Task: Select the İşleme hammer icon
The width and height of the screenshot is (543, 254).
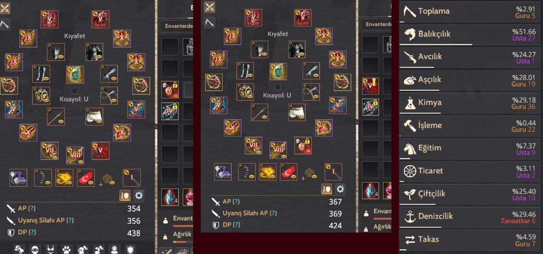Action: (x=410, y=126)
